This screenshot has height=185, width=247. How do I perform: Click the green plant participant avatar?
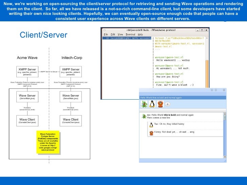click(144, 104)
